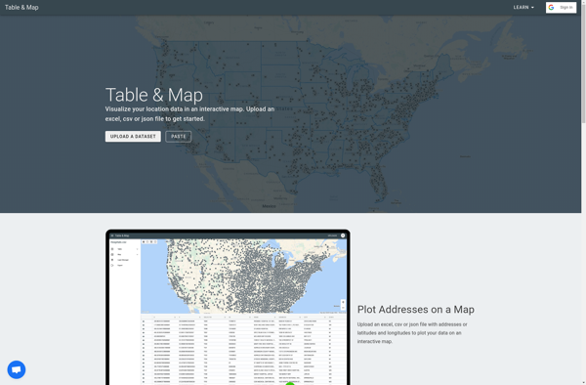Viewport: 586px width, 385px height.
Task: Open the LEARN dropdown menu
Action: click(523, 8)
